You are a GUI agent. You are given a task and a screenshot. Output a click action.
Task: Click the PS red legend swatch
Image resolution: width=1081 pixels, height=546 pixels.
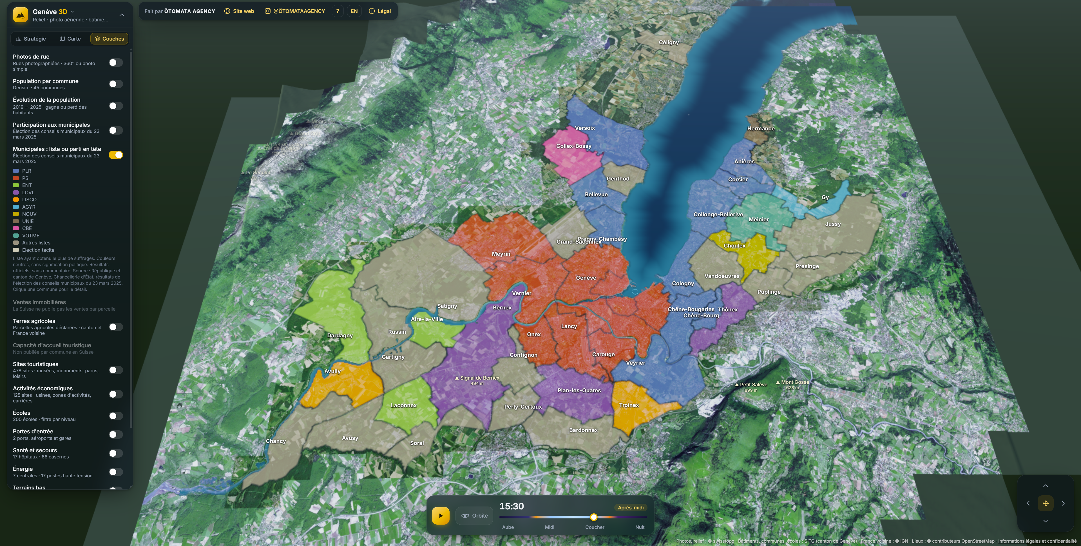coord(16,178)
